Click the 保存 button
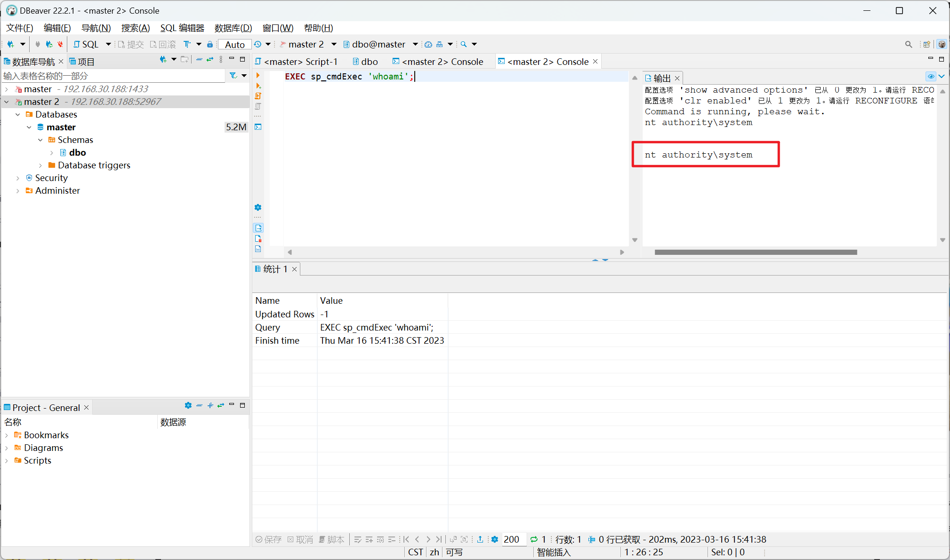Screen dimensions: 950x560 pyautogui.click(x=268, y=539)
